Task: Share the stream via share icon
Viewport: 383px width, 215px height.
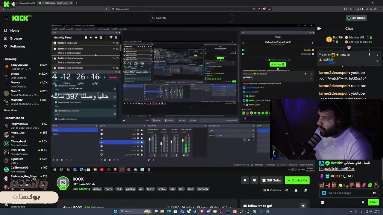Action: [286, 190]
